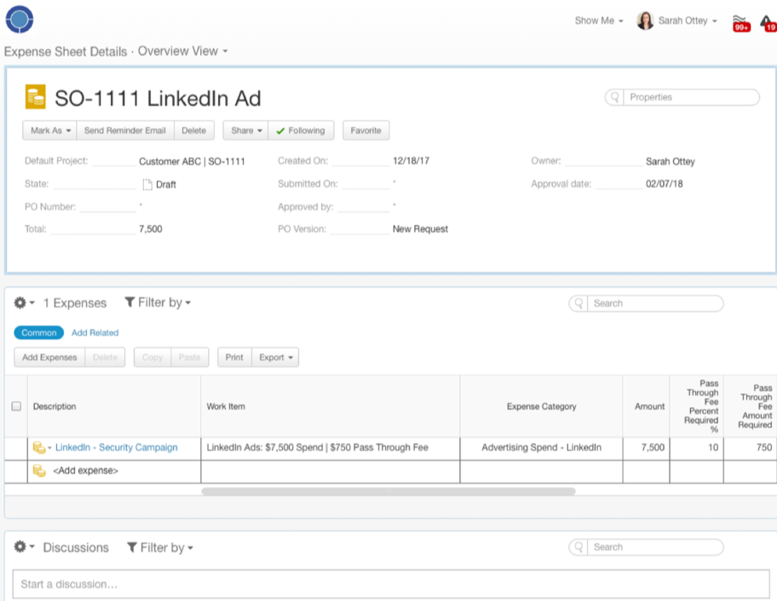777x601 pixels.
Task: Click the Owner value Sarah Ottey
Action: pos(670,162)
